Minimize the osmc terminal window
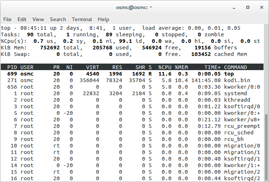This screenshot has width=269, height=182. 234,8
